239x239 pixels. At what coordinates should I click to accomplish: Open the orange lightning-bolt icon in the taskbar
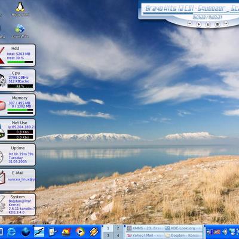click(x=94, y=232)
